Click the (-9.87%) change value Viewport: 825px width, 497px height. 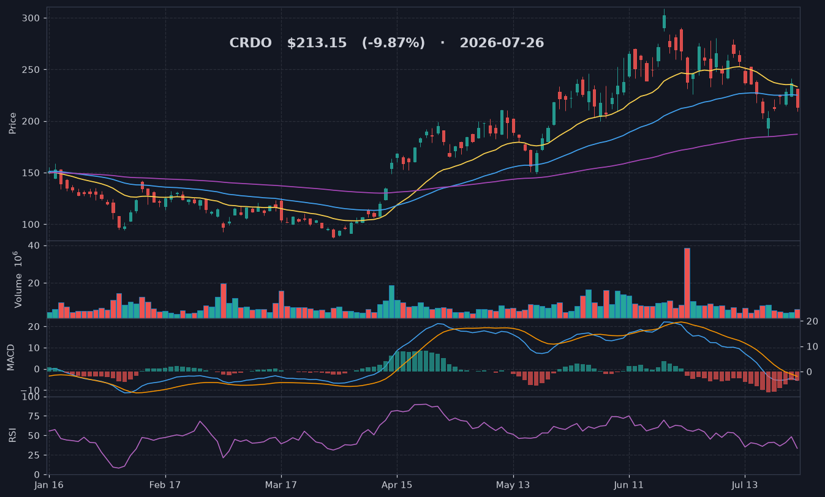[393, 43]
